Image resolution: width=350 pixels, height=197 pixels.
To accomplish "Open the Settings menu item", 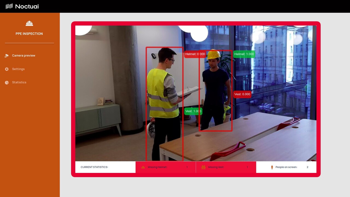I will point(18,69).
